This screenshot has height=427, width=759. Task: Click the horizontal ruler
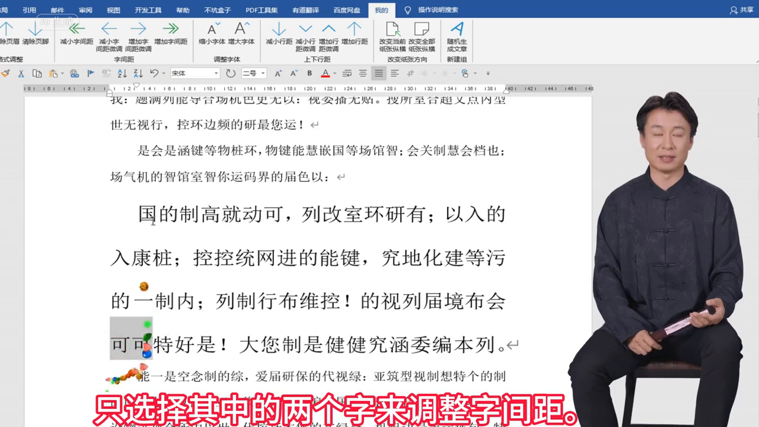pos(308,88)
